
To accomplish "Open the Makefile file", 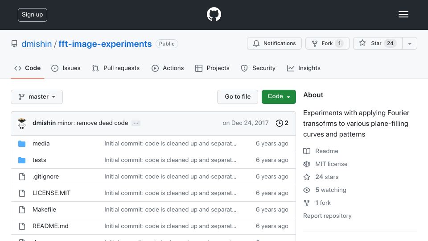I will coord(44,209).
